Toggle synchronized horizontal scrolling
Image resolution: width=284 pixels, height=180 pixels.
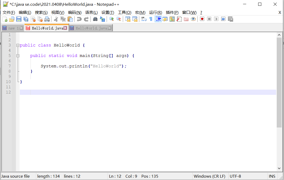pyautogui.click(x=135, y=19)
